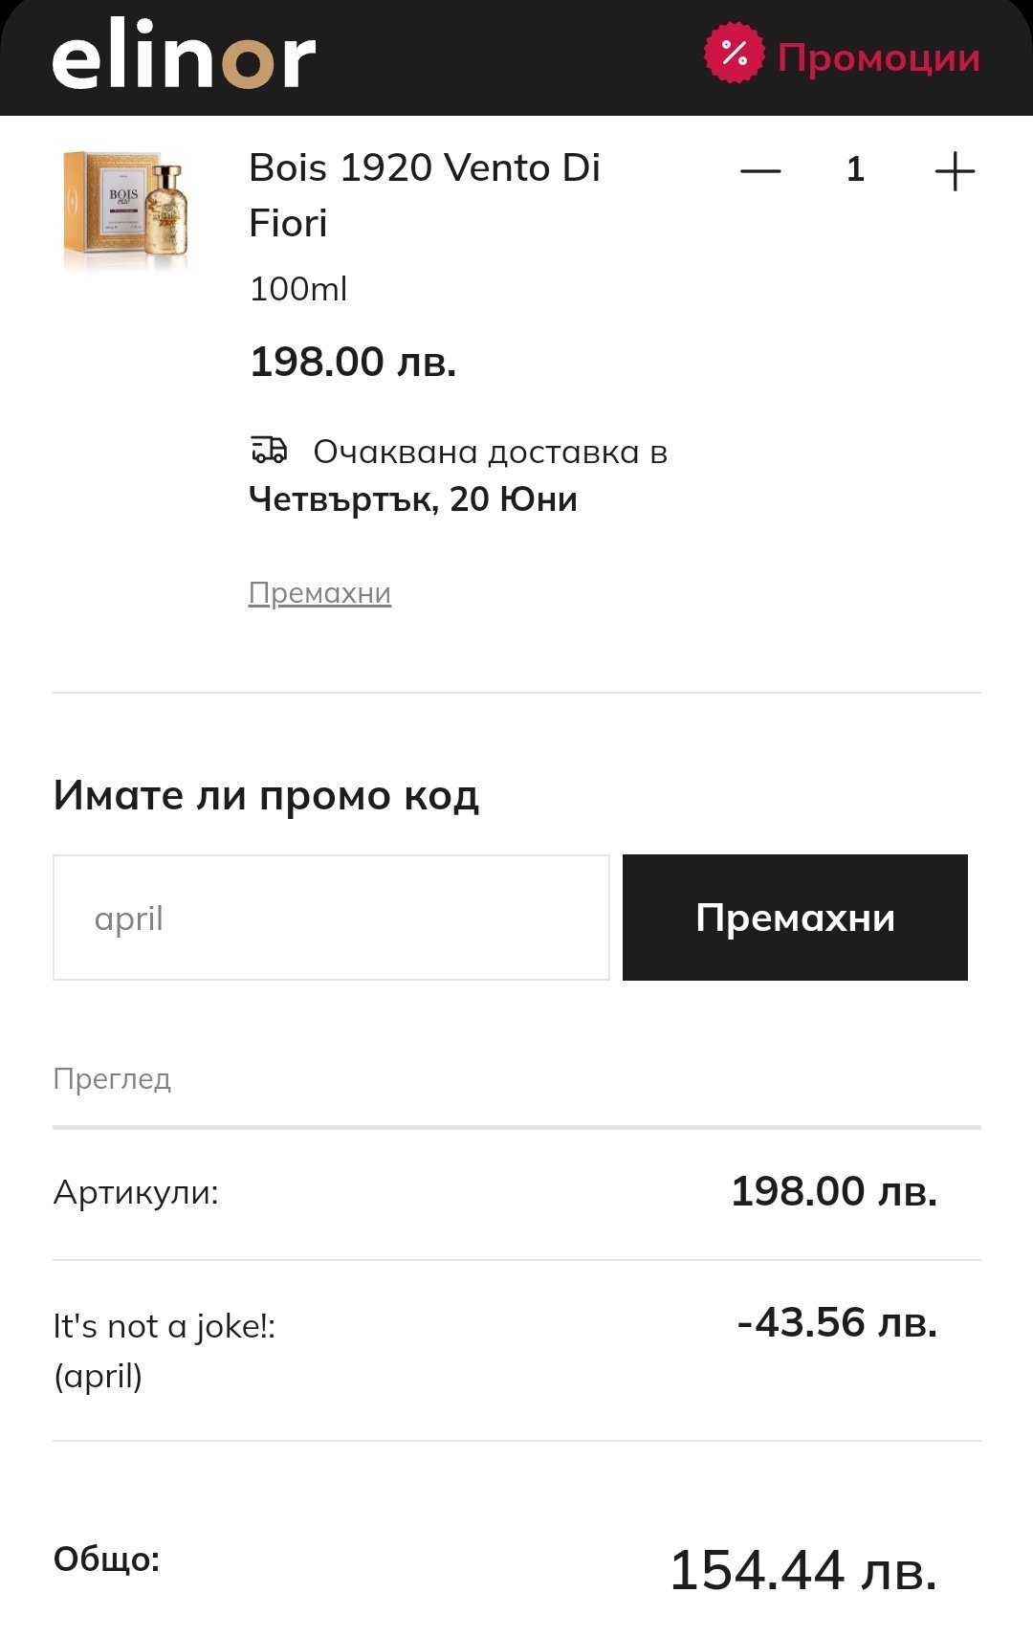Click the Общо total 154.44 лв.
Screen dimensions: 1033x1637
(802, 1570)
